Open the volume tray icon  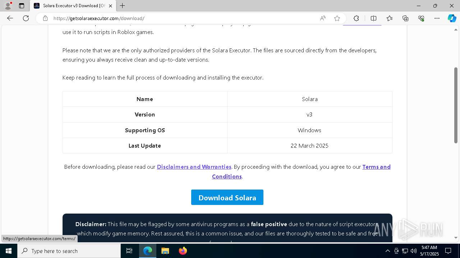[x=413, y=251]
